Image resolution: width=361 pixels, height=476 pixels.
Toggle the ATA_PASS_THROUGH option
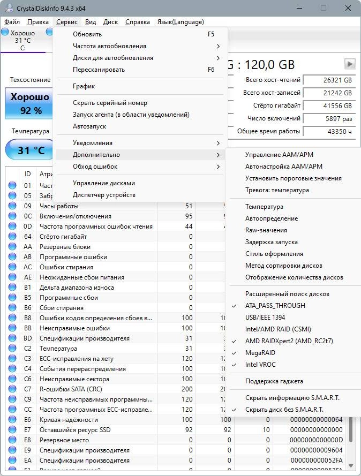(295, 305)
